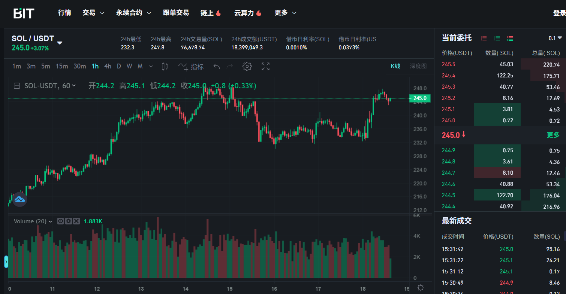The height and width of the screenshot is (294, 566).
Task: Click the 更多 link in order book
Action: (553, 135)
